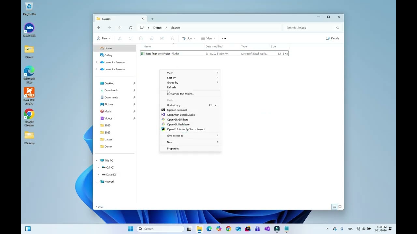This screenshot has height=234, width=417.
Task: Show hidden icons chevron in system tray
Action: [x=328, y=229]
